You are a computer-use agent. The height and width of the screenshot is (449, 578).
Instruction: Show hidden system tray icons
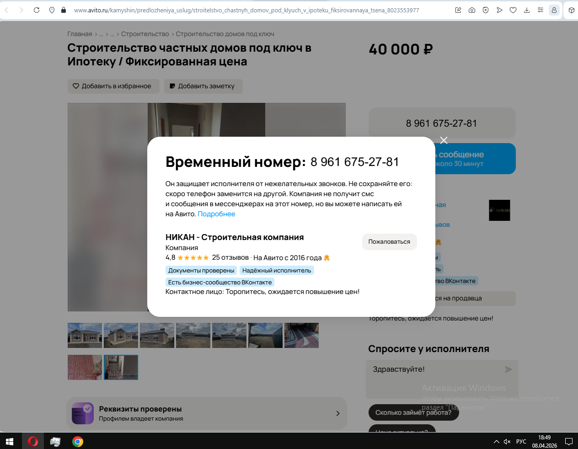tap(496, 442)
